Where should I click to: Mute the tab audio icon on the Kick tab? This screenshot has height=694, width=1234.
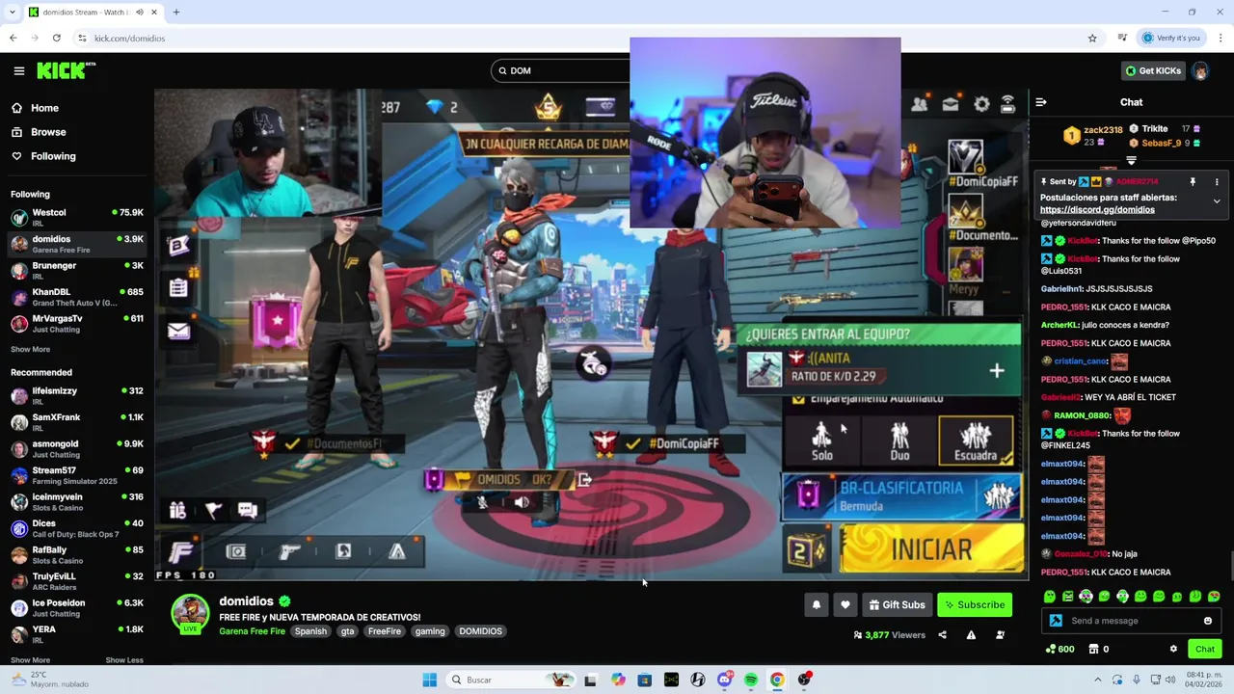140,12
